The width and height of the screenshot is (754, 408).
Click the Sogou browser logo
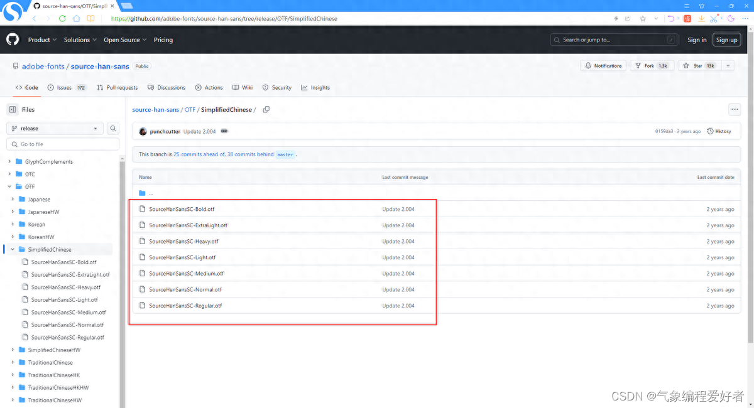click(13, 11)
